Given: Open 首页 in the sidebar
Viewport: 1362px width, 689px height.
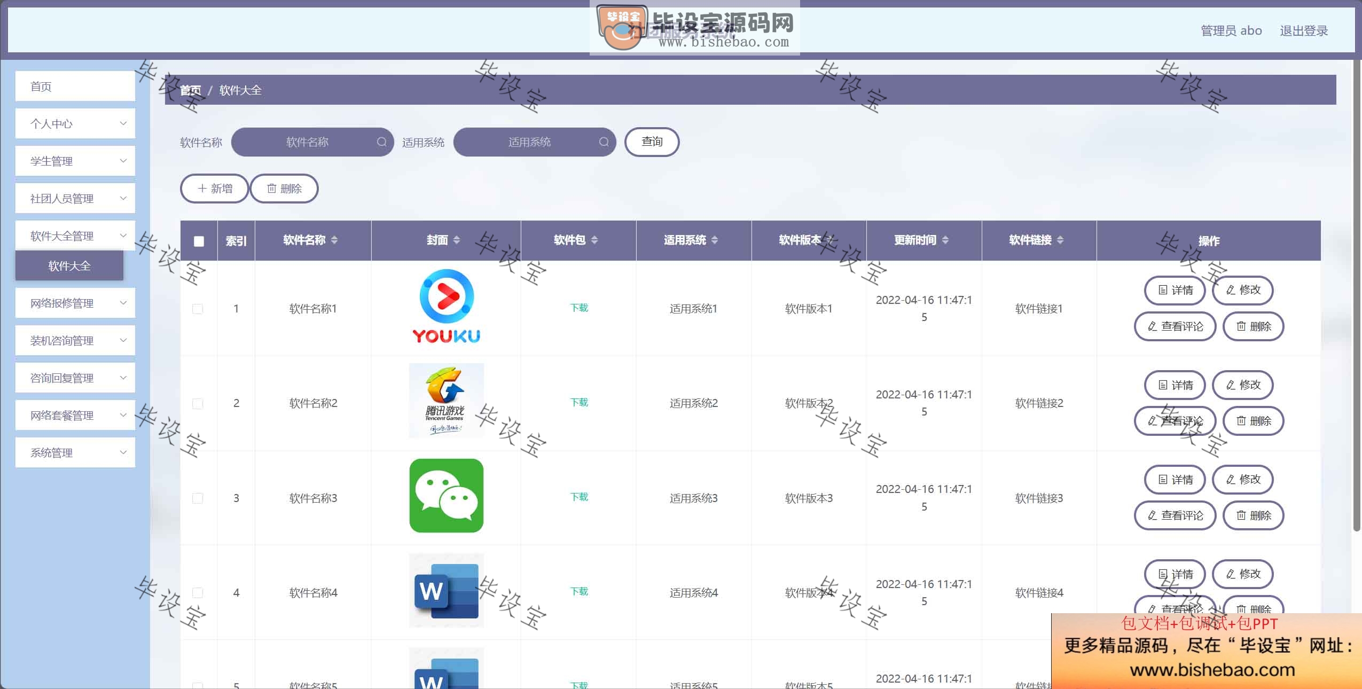Looking at the screenshot, I should point(75,87).
